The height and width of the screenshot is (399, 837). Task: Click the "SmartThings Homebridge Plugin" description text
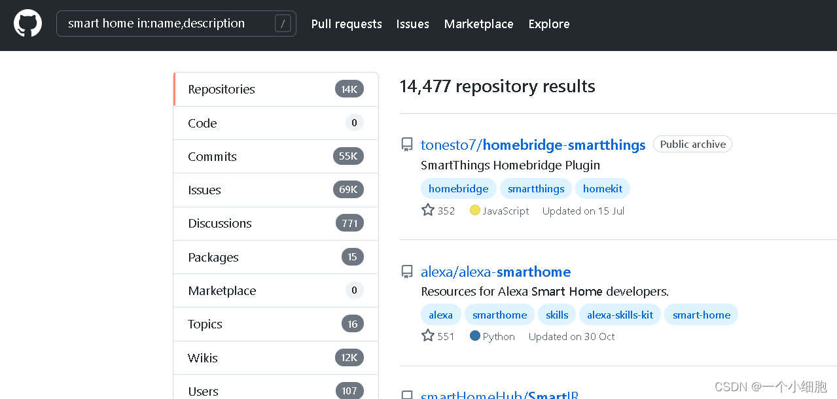pos(510,165)
